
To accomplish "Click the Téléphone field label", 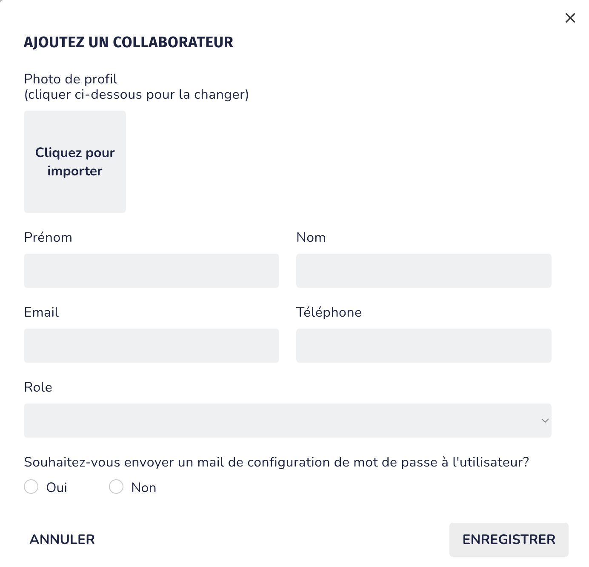I will click(329, 312).
